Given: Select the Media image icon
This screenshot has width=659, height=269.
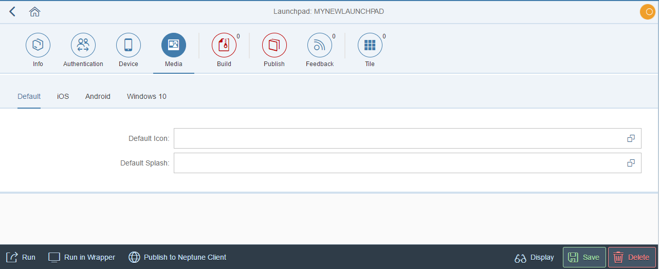Looking at the screenshot, I should pos(174,45).
